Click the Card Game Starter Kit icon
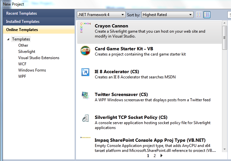The width and height of the screenshot is (231, 161). [x=85, y=51]
